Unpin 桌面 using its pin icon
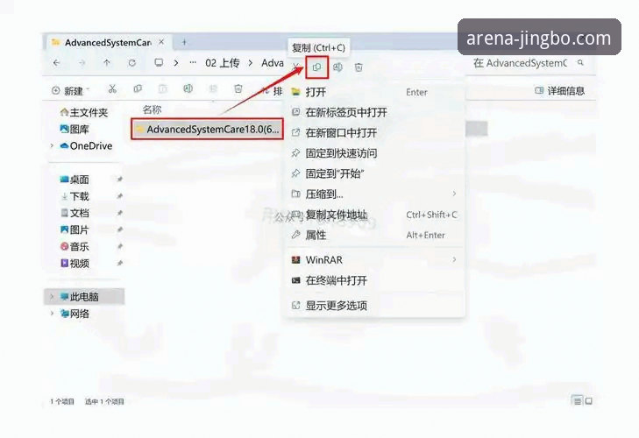The image size is (639, 438). pyautogui.click(x=119, y=180)
